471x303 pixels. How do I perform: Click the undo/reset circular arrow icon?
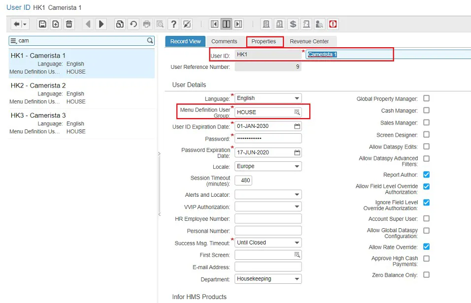click(133, 24)
